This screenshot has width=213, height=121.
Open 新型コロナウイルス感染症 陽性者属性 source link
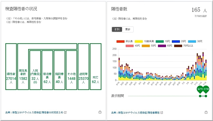pos(135,112)
